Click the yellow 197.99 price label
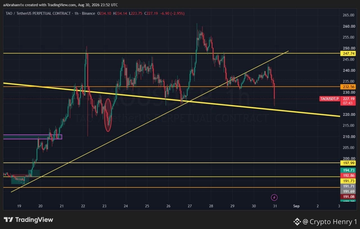 (x=348, y=163)
